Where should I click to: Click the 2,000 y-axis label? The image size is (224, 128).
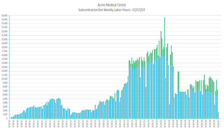pos(5,111)
